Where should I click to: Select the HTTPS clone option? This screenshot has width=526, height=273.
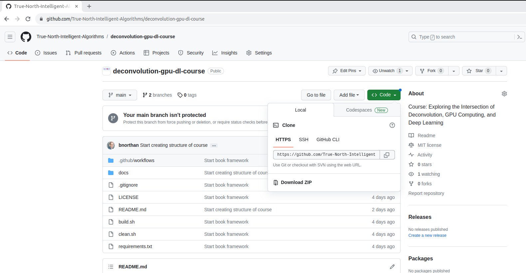coord(283,139)
